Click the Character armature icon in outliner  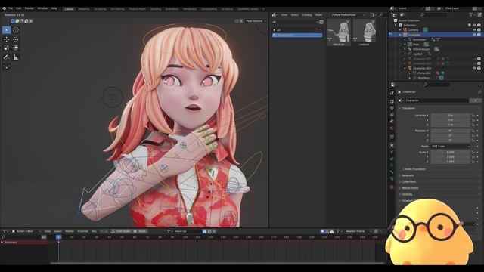[405, 35]
